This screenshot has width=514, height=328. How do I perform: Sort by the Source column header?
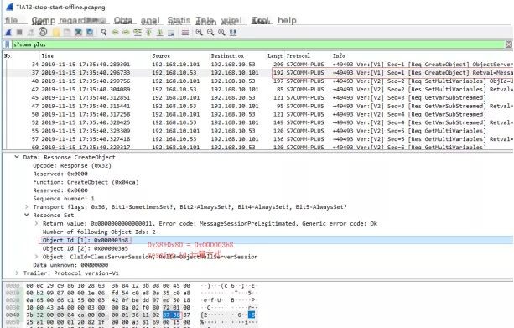coord(161,55)
